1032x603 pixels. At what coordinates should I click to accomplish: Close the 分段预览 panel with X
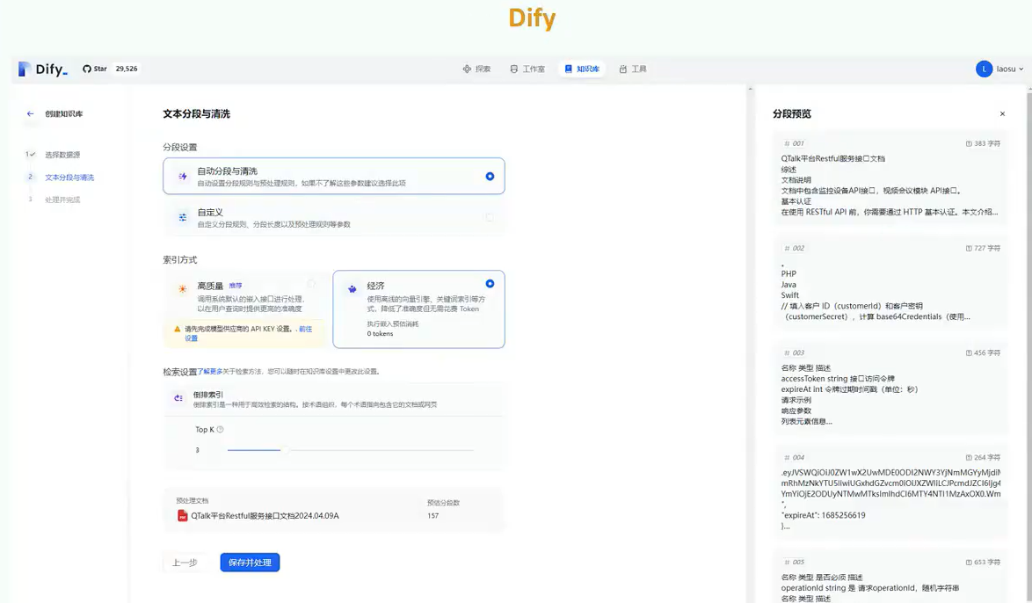click(1002, 114)
